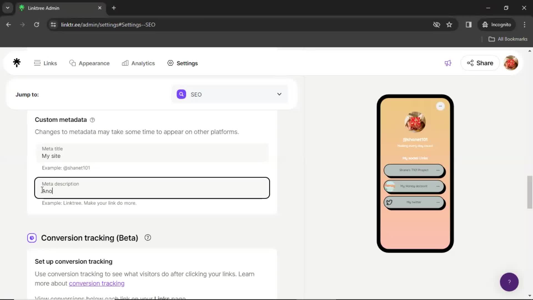533x300 pixels.
Task: Click the third-party cookies blocked eye icon
Action: coord(436,25)
